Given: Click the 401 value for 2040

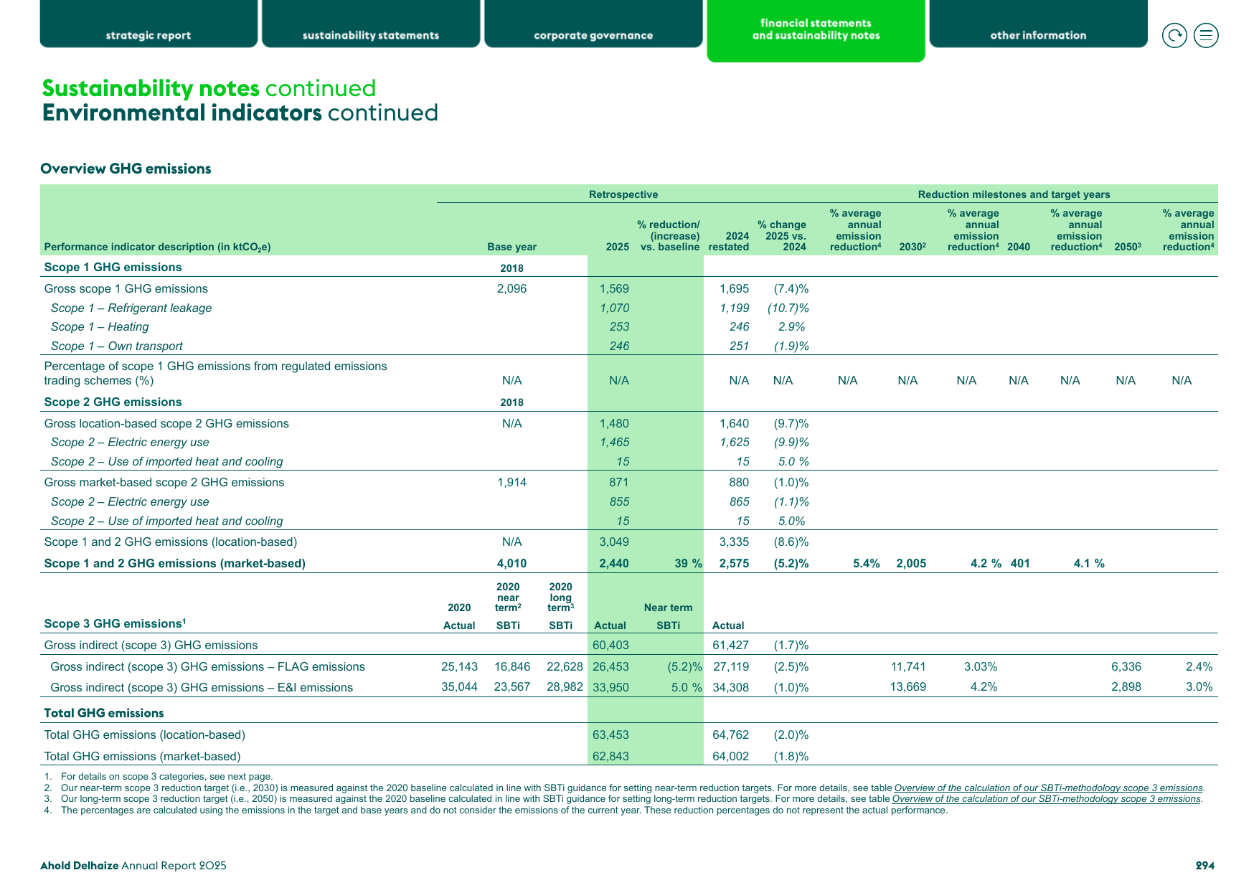Looking at the screenshot, I should [1020, 563].
